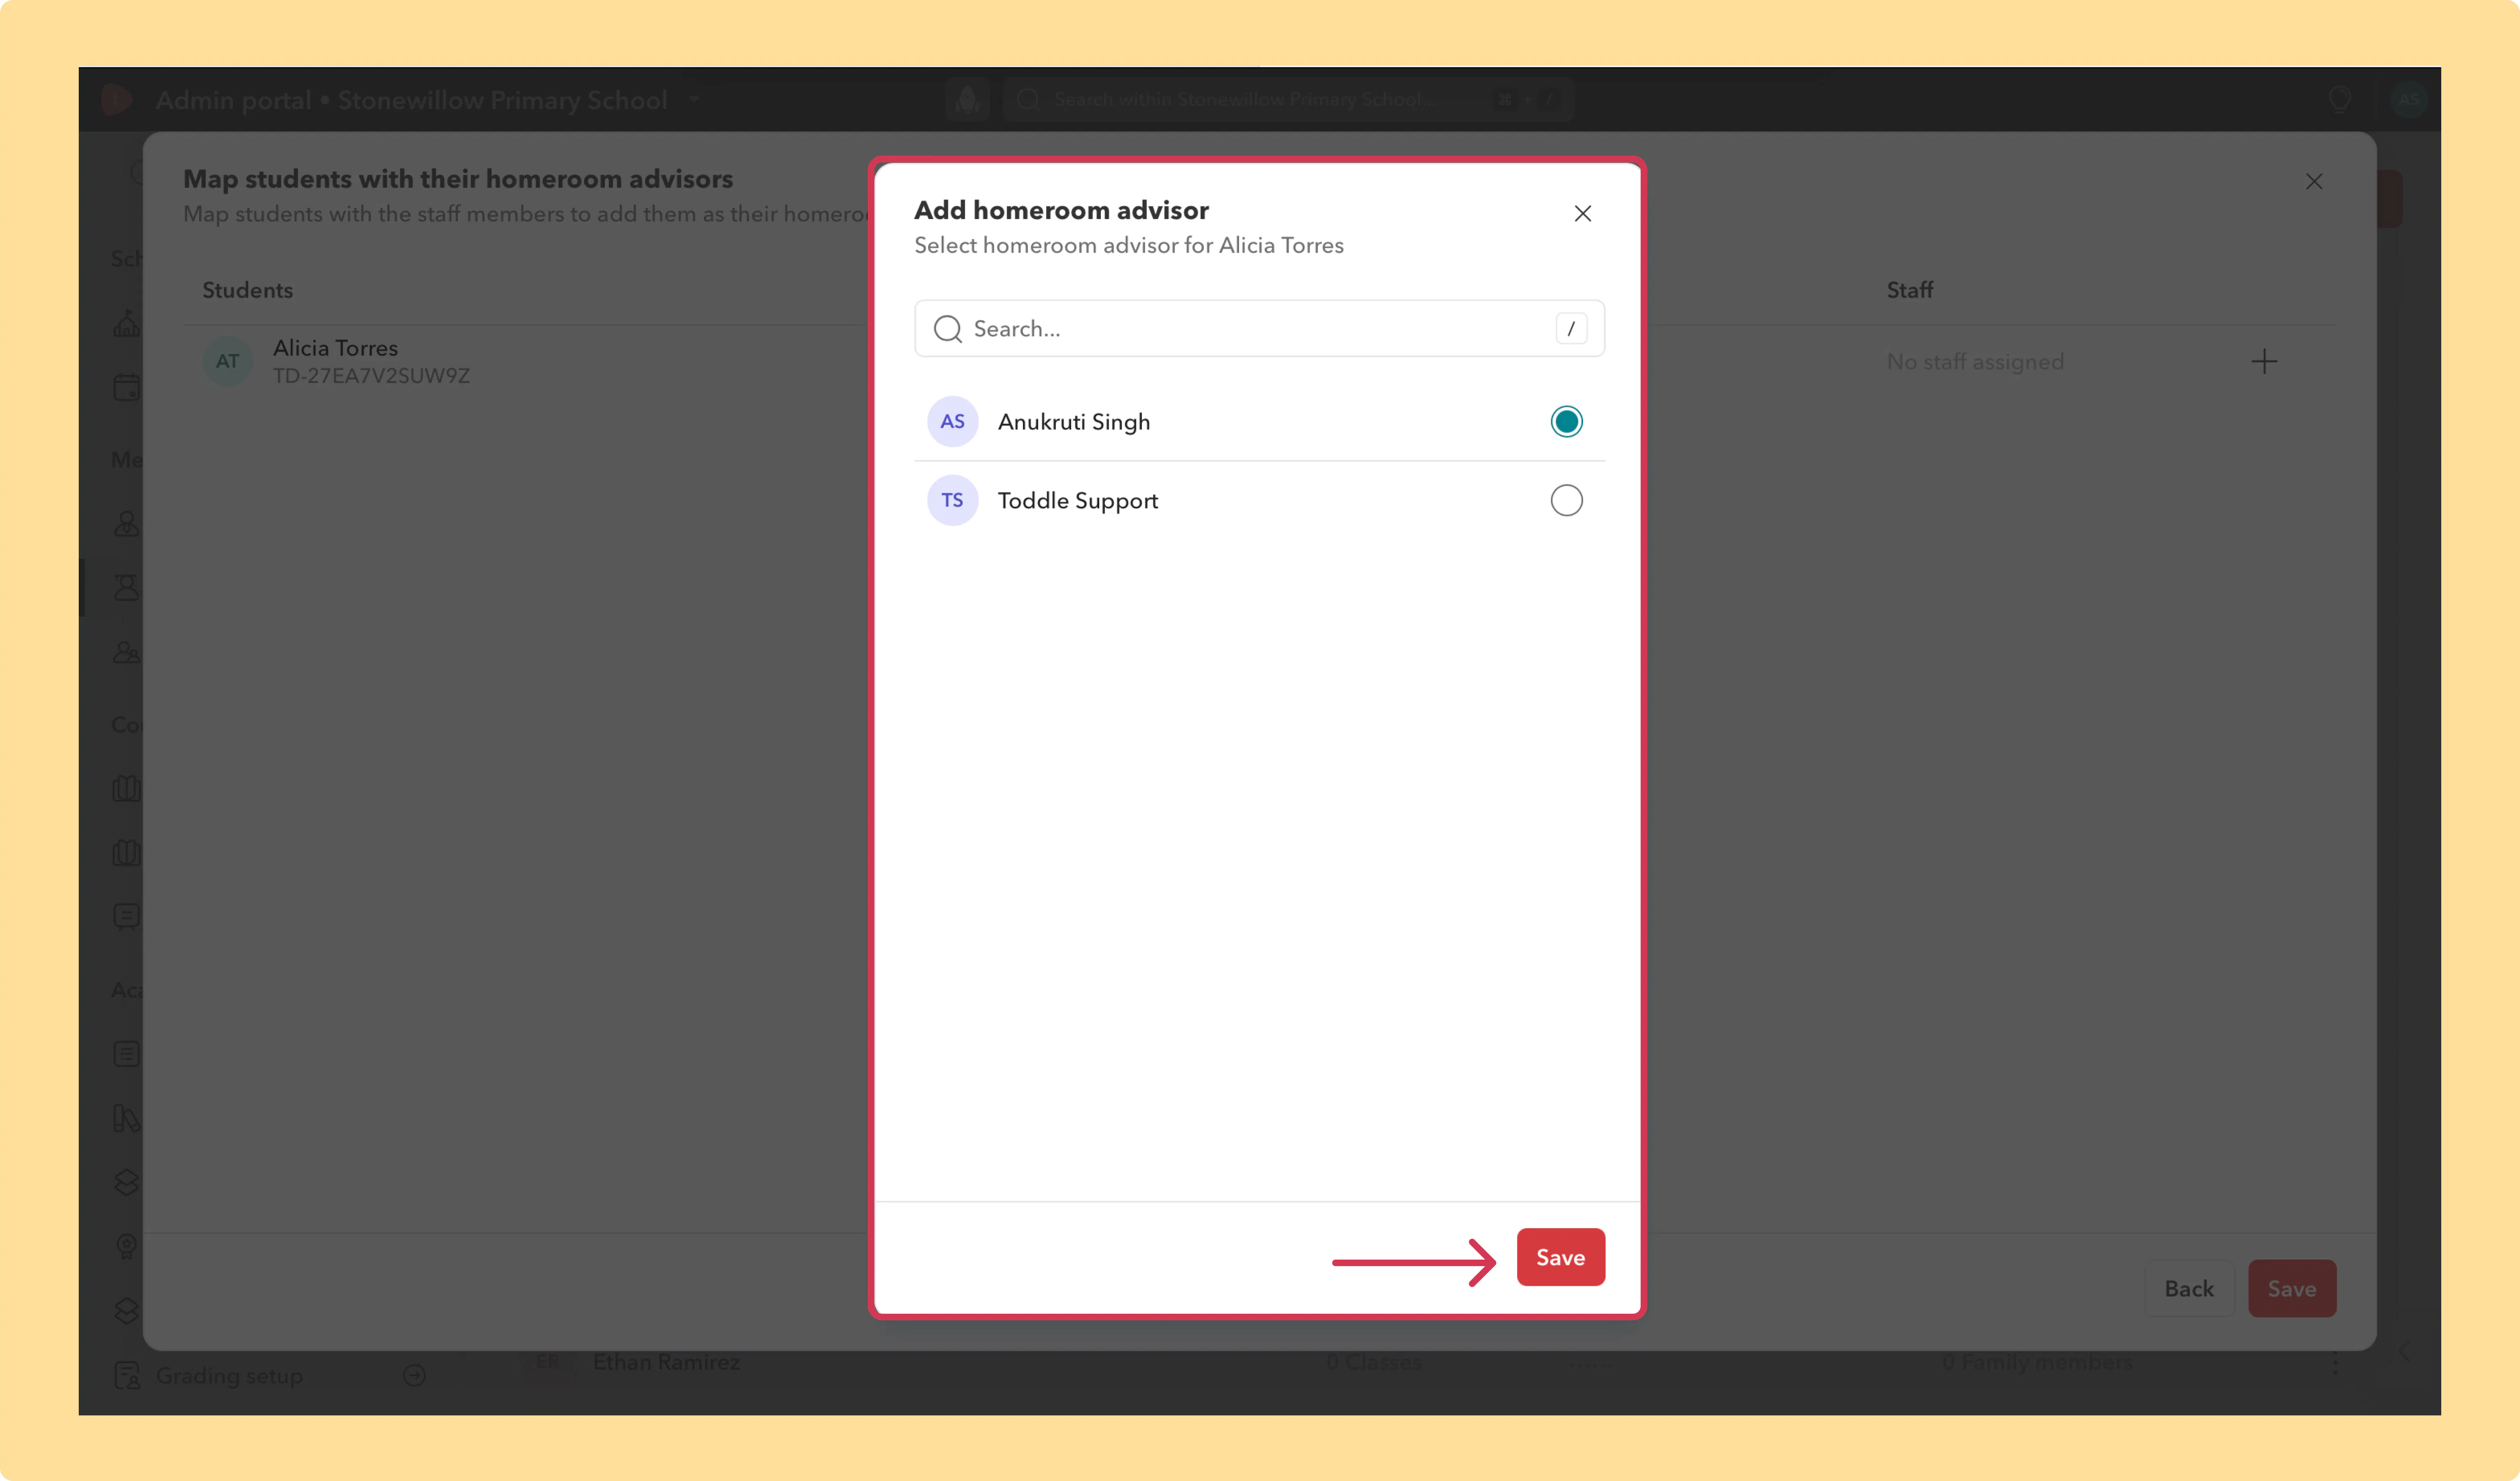Select the Anukruti Singh radio button
This screenshot has height=1481, width=2520.
(x=1566, y=422)
